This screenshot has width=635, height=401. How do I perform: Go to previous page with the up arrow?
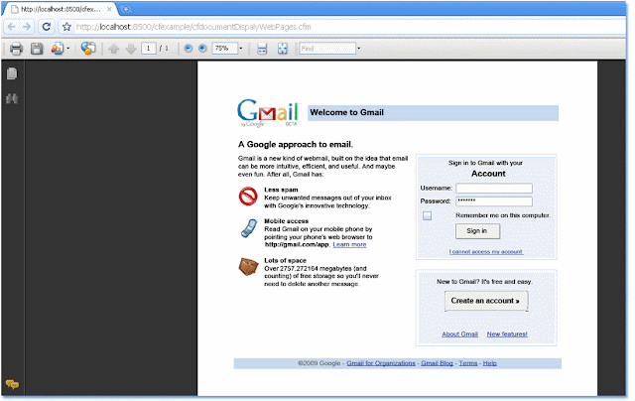(x=114, y=49)
